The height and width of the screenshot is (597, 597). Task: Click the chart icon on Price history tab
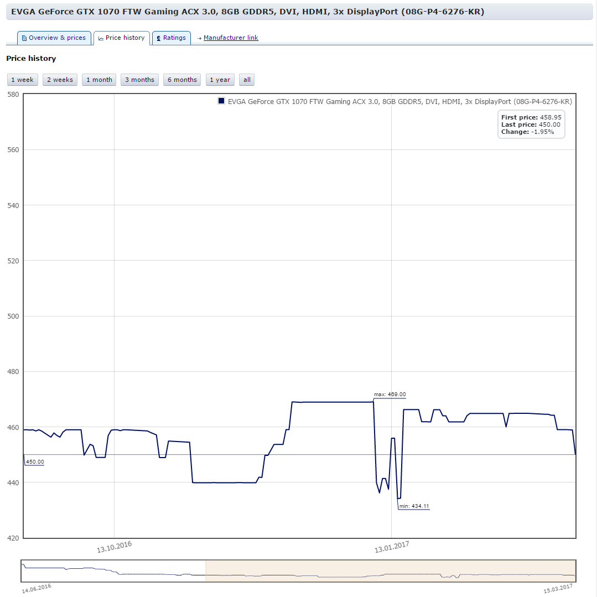click(101, 39)
